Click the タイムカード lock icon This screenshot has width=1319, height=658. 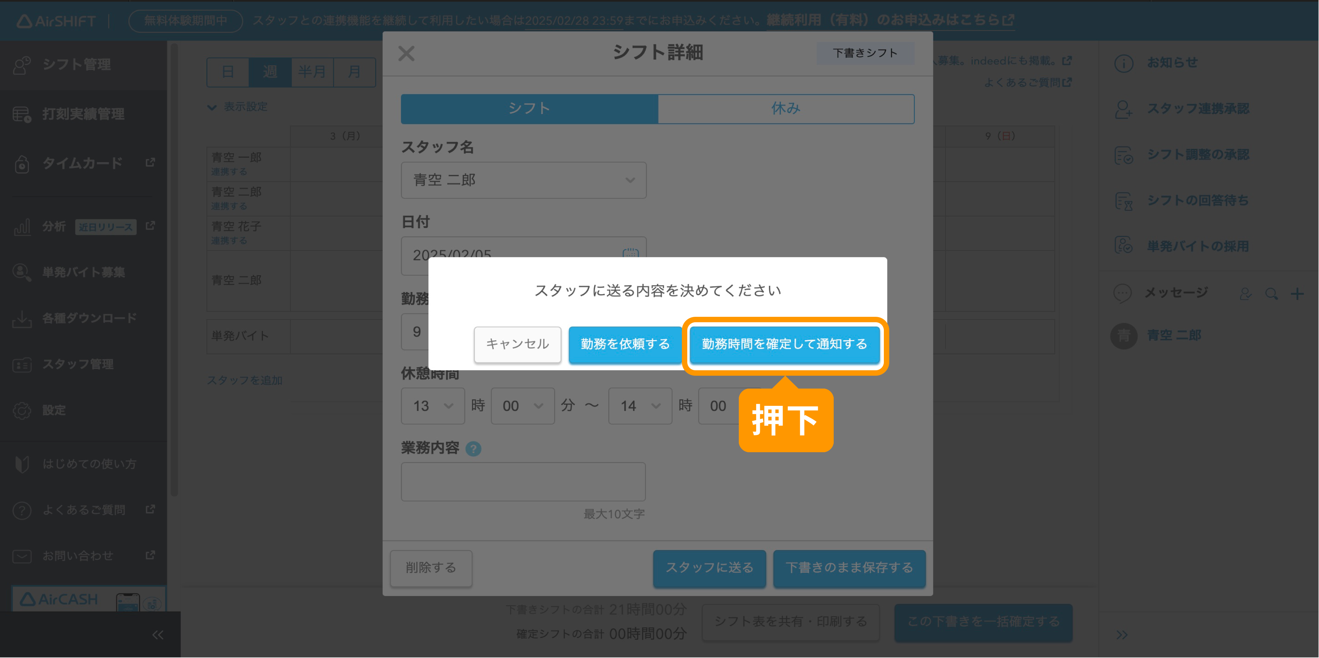pyautogui.click(x=21, y=164)
